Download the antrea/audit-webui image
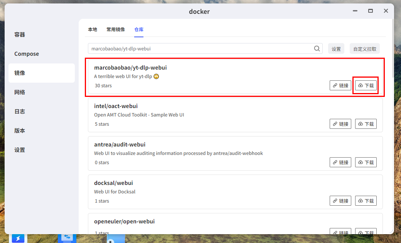 pos(366,162)
